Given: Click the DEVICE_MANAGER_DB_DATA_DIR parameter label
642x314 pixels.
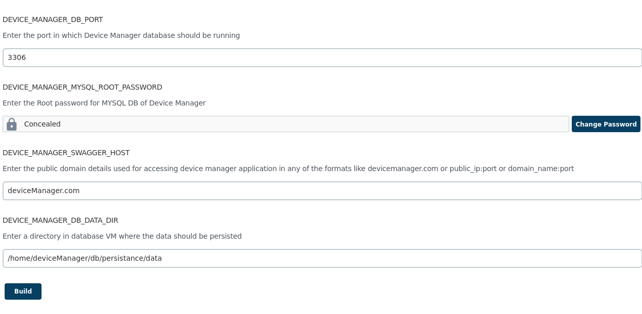Looking at the screenshot, I should (x=61, y=220).
